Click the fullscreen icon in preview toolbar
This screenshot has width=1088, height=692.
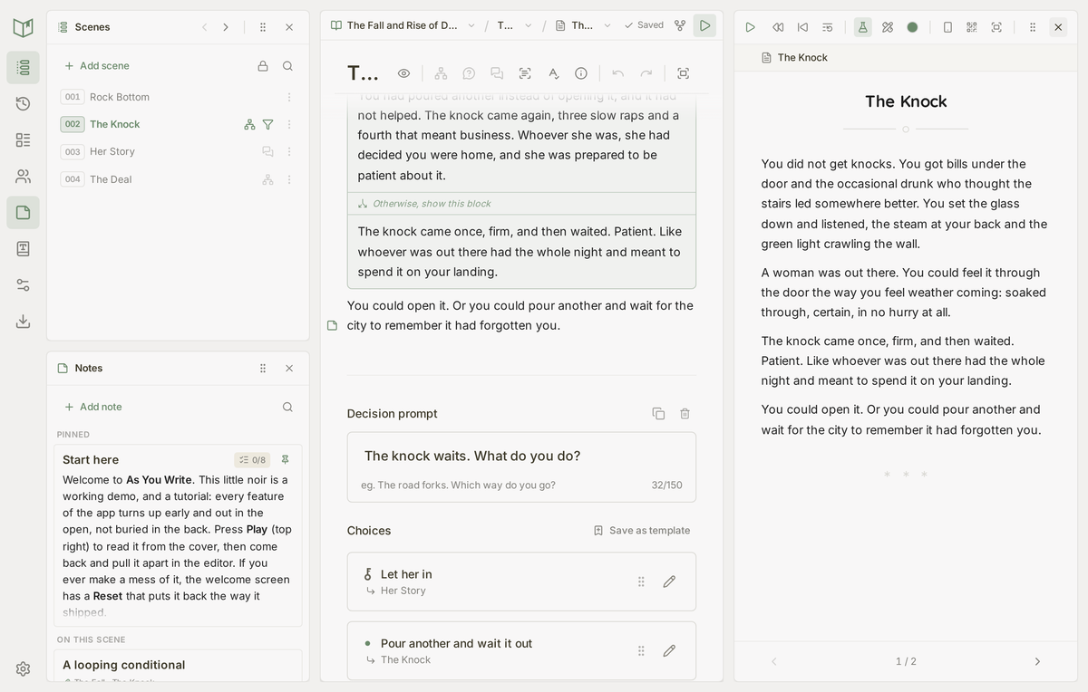pyautogui.click(x=996, y=27)
